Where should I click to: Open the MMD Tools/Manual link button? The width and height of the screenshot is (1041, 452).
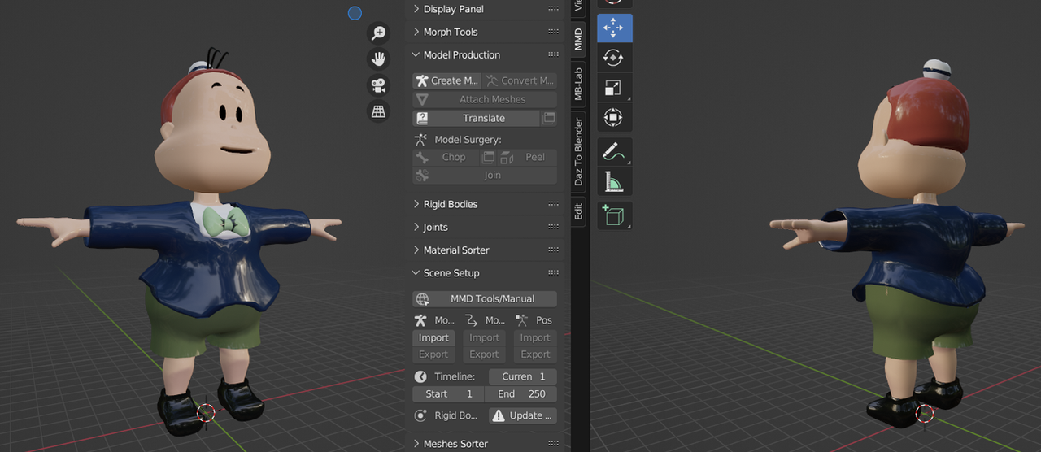(x=485, y=298)
